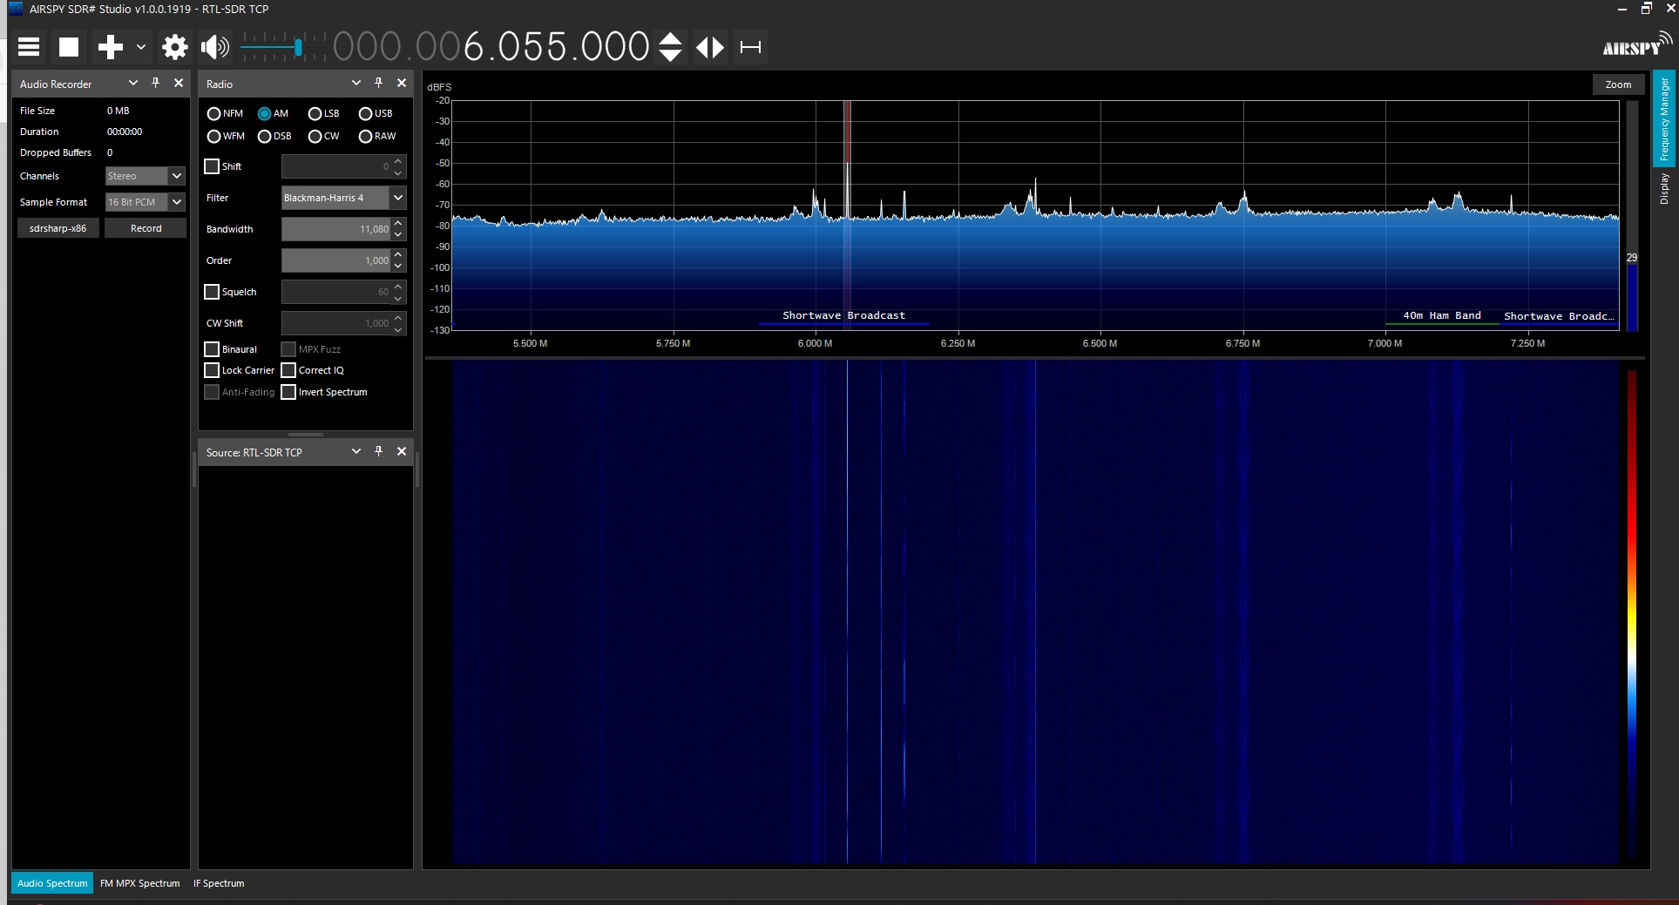Click the Record button
Viewport: 1679px width, 905px height.
(x=146, y=228)
